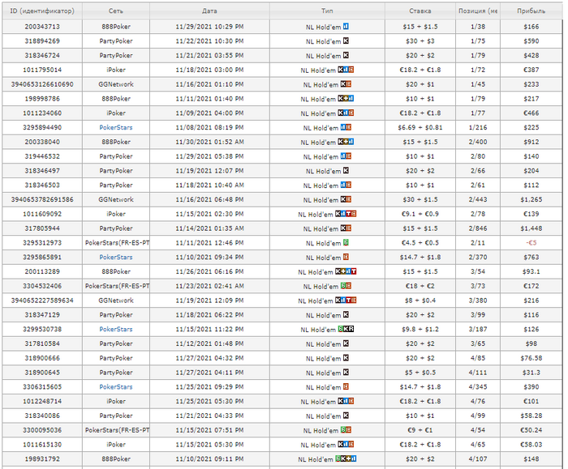Click black K knockout icon in row 318894269
Viewport: 568px width, 469px height.
[x=346, y=41]
